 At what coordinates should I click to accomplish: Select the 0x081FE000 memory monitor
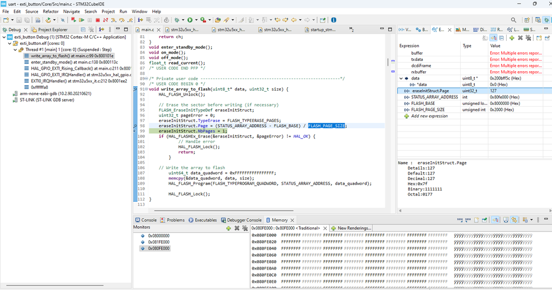(x=158, y=242)
